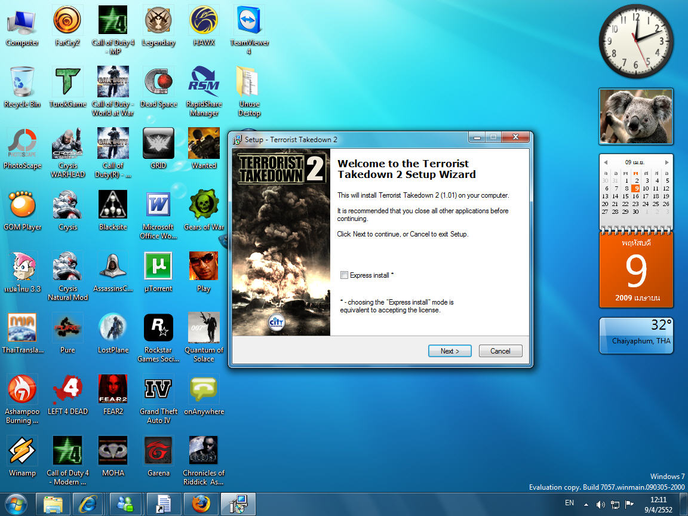Open the FarCry2 desktop icon
This screenshot has height=516, width=688.
(x=67, y=26)
